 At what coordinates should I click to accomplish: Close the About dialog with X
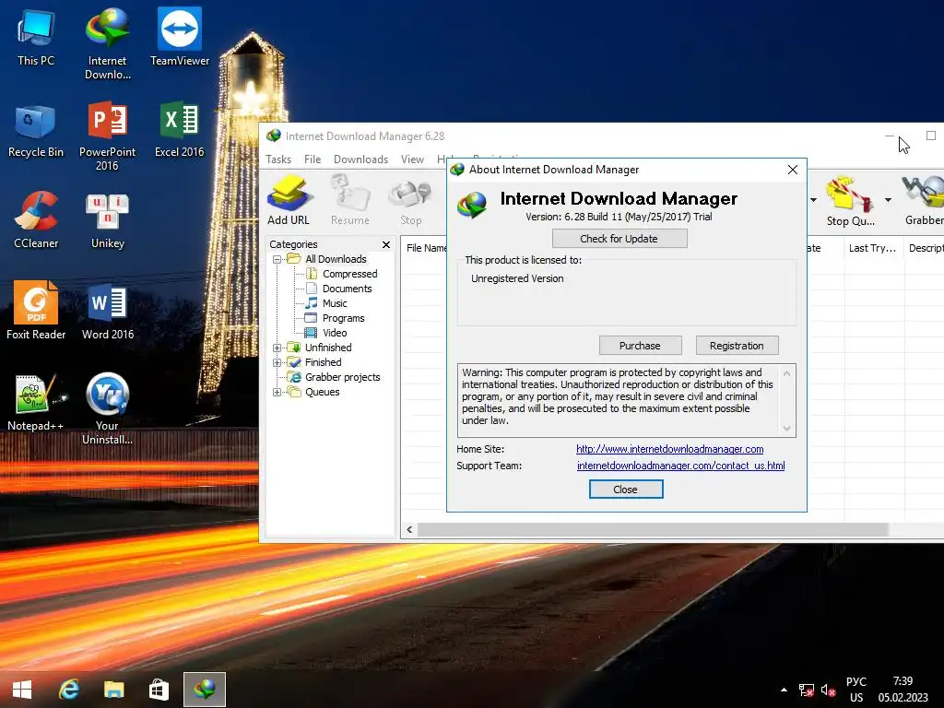pos(792,170)
